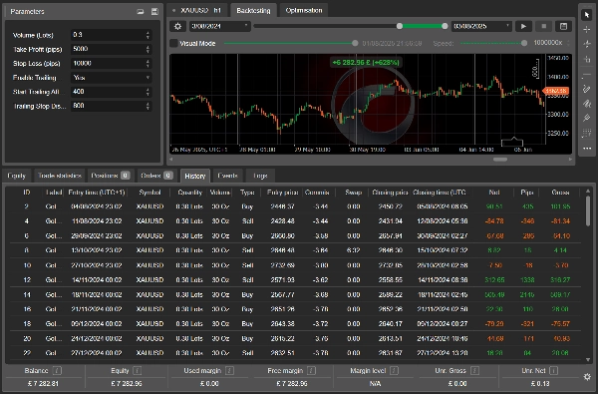Sort by Pips column header

526,193
